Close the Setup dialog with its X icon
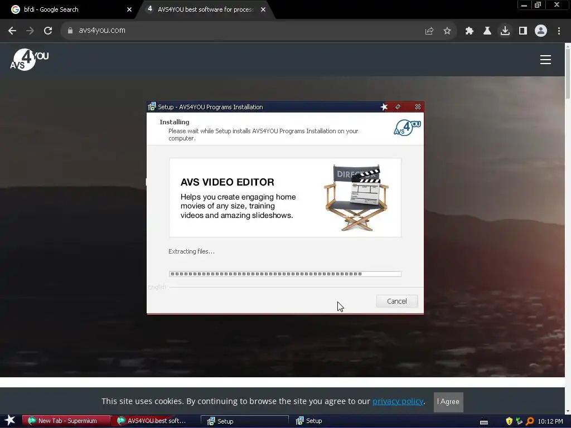Viewport: 571px width, 428px height. [418, 106]
